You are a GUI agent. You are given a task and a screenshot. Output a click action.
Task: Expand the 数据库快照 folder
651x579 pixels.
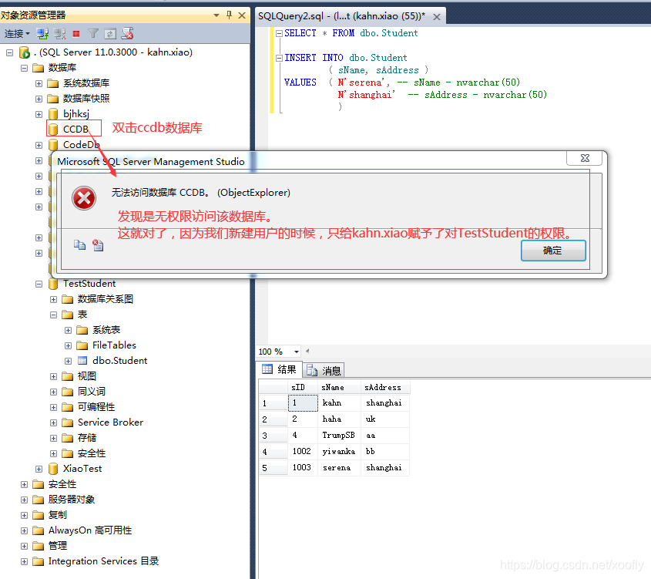pyautogui.click(x=39, y=99)
